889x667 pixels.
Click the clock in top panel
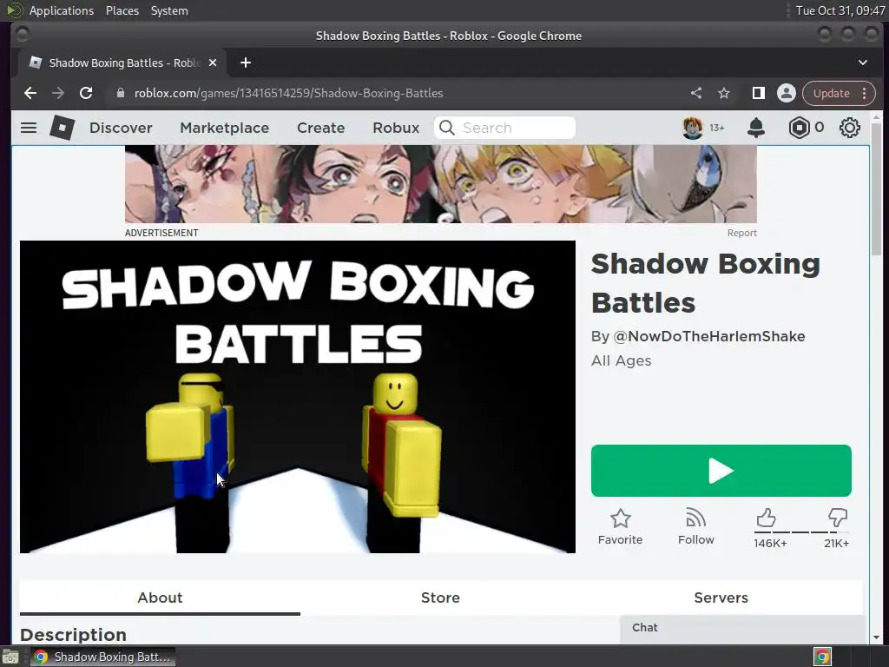840,10
